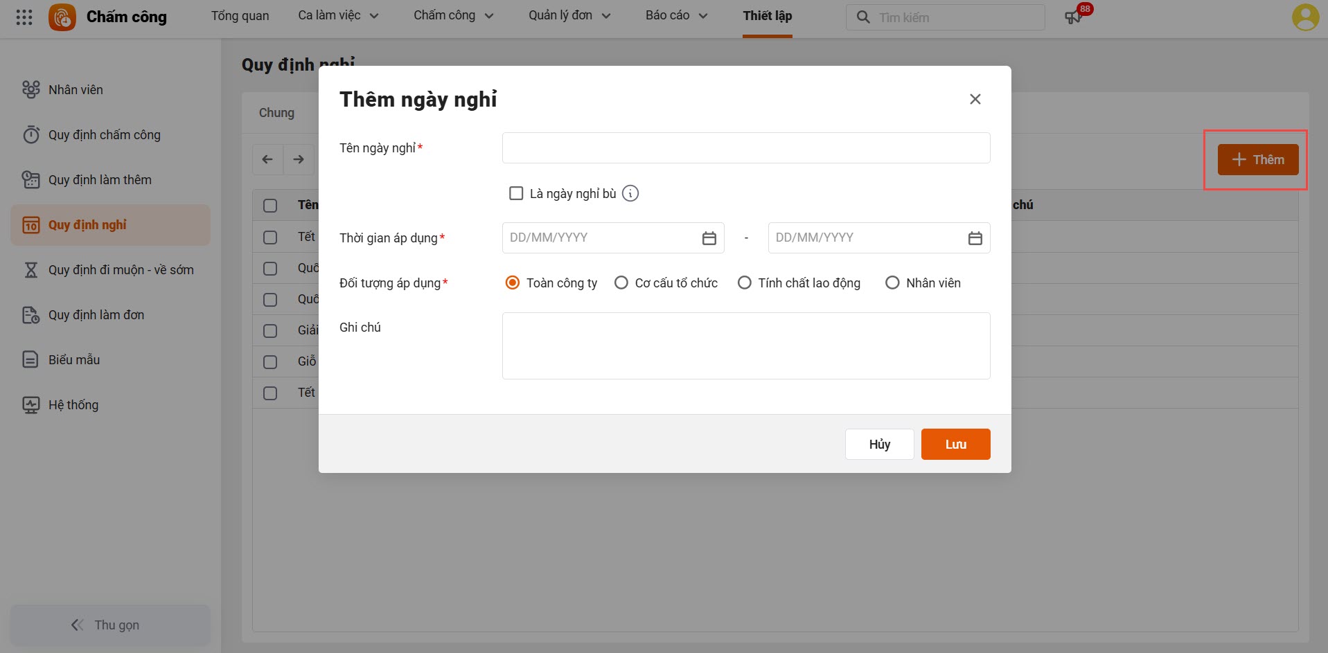Select the Cơ cấu tổ chức radio option
The image size is (1328, 653).
click(621, 283)
